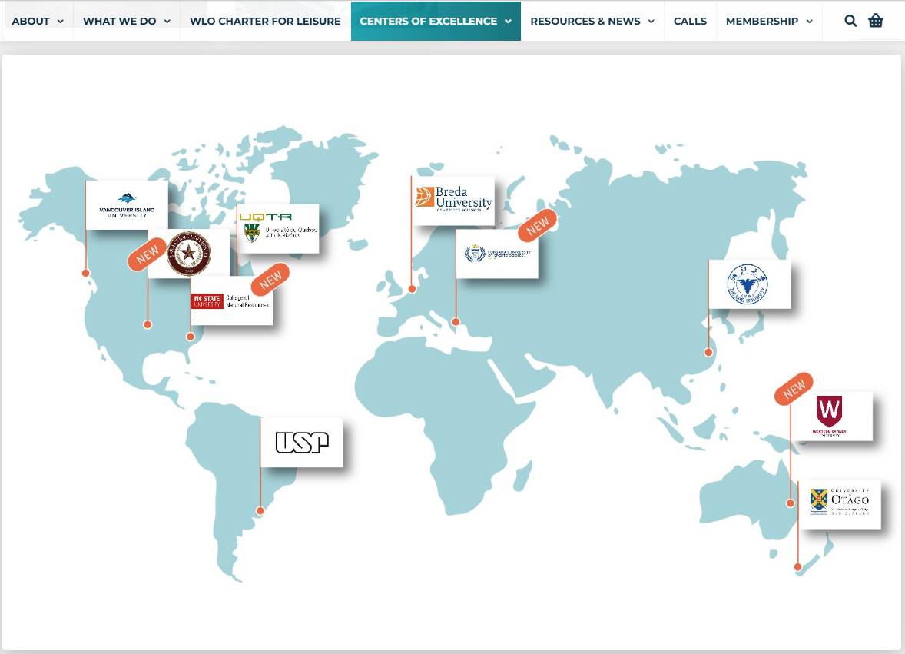Open the Hungarian University of Sports Science card
The height and width of the screenshot is (654, 905).
point(497,254)
